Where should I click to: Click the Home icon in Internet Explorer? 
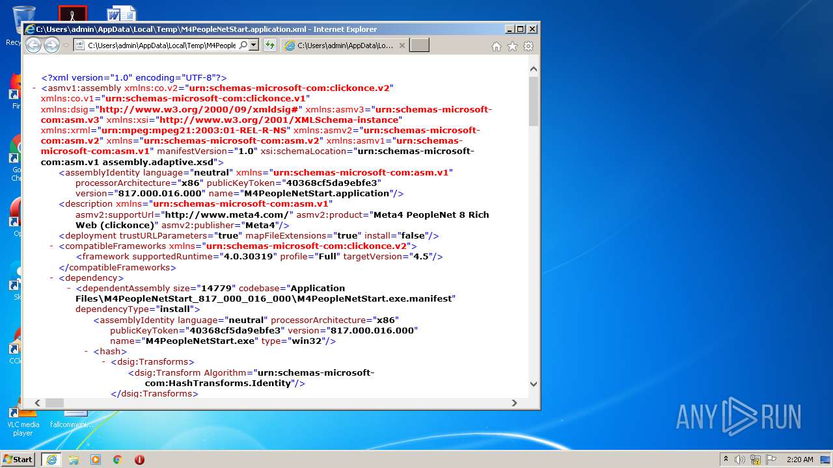pyautogui.click(x=497, y=46)
